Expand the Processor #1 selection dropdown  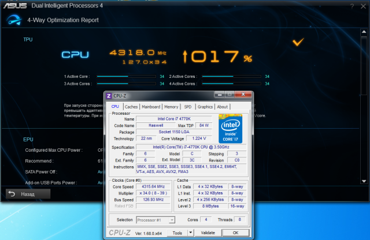(172, 220)
